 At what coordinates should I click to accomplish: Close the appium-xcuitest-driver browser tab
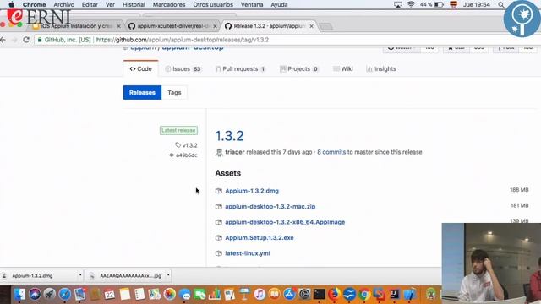click(215, 26)
